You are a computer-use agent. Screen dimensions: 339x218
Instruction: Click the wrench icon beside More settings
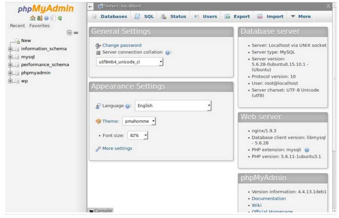point(98,149)
